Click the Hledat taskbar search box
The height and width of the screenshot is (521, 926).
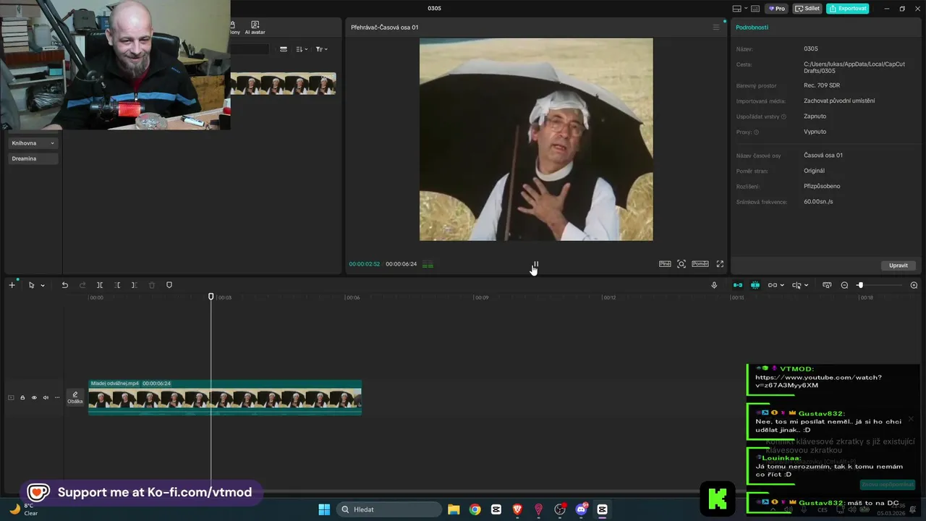pos(389,509)
